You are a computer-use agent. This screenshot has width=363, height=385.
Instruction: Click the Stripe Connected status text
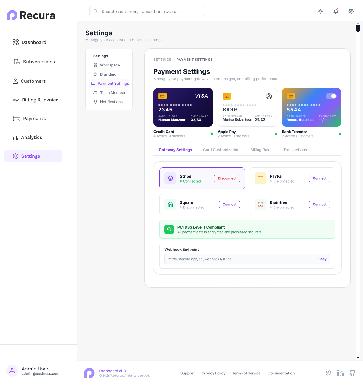point(192,181)
